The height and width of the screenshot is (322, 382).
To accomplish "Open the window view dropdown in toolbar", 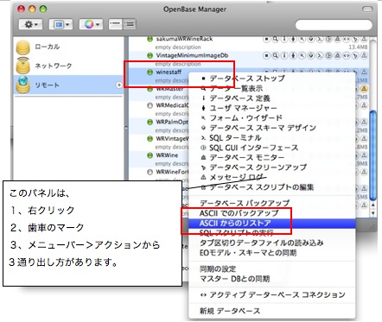I will (x=60, y=24).
